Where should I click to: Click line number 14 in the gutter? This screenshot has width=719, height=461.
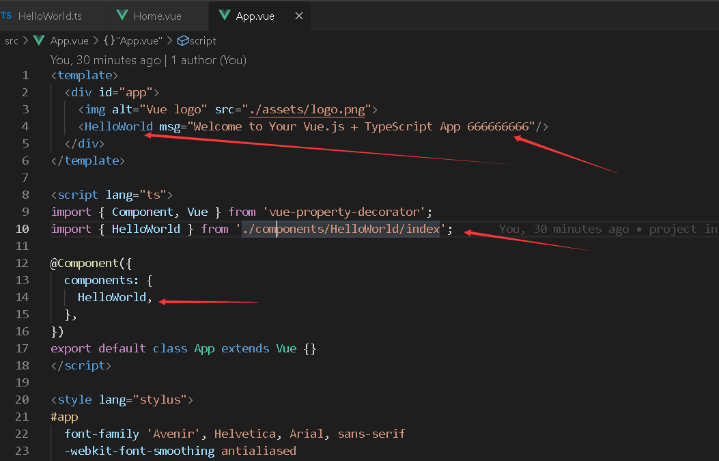pos(21,297)
